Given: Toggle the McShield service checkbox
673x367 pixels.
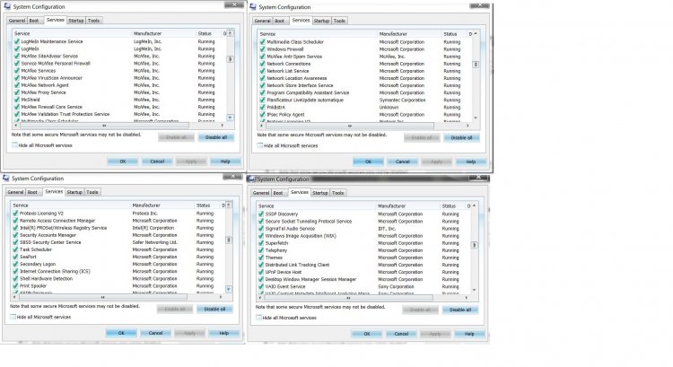Looking at the screenshot, I should click(x=17, y=100).
